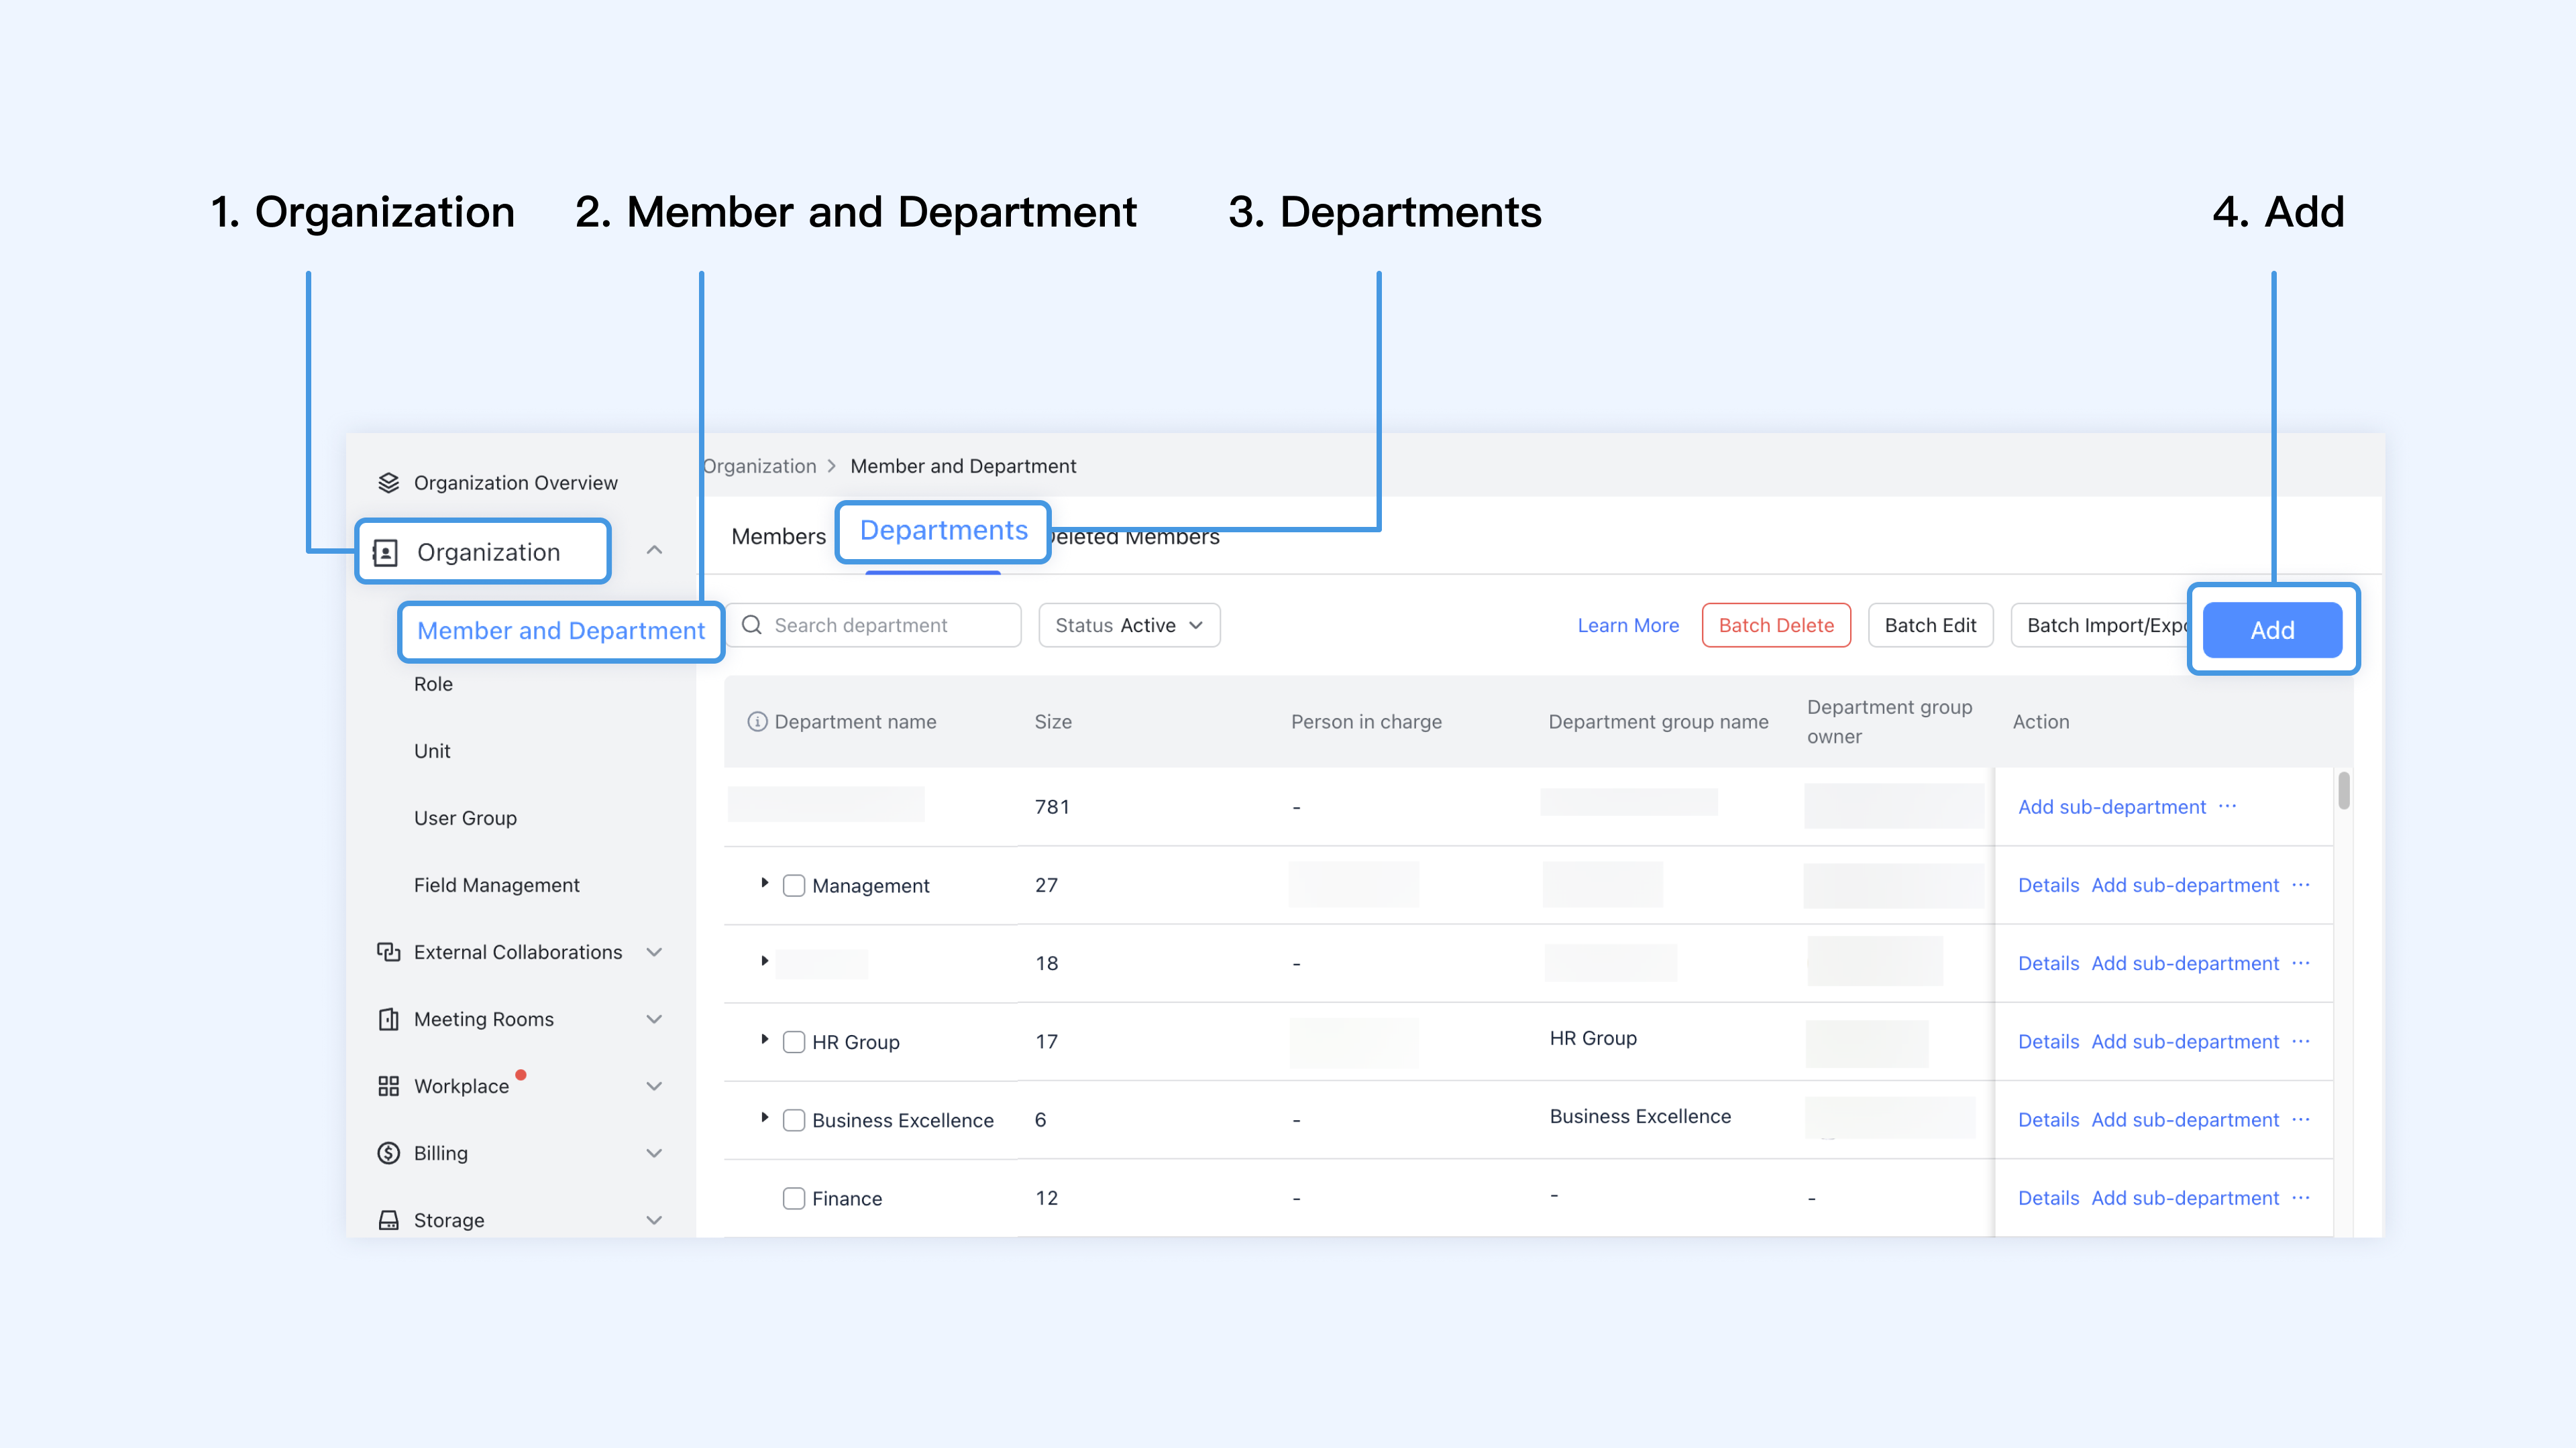Open more options for Finance row
The height and width of the screenshot is (1448, 2576).
click(2301, 1197)
